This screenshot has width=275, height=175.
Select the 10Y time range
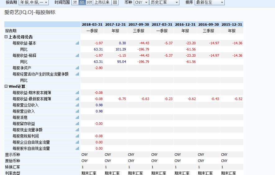[x=89, y=2]
